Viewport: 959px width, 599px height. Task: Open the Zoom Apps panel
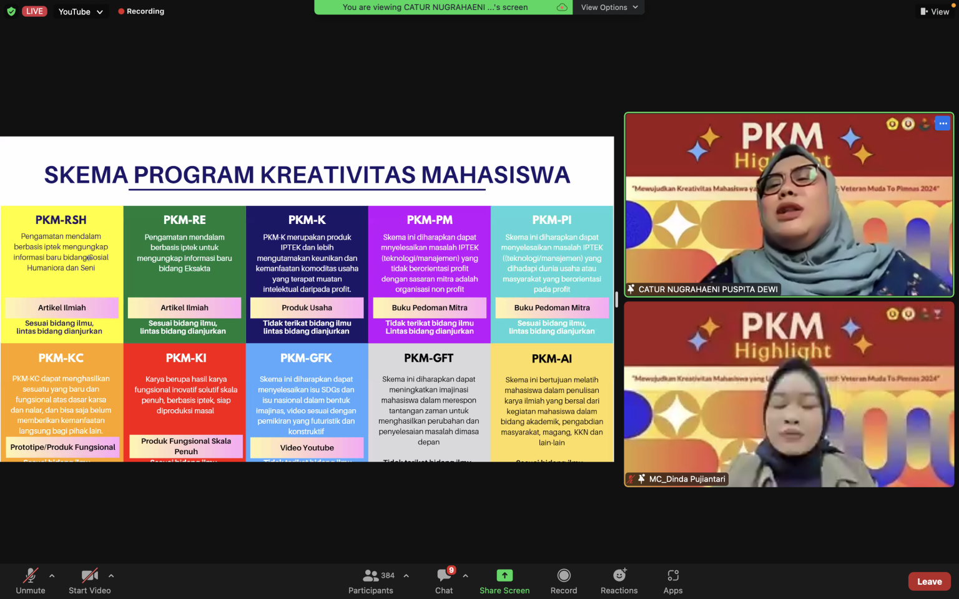tap(672, 575)
